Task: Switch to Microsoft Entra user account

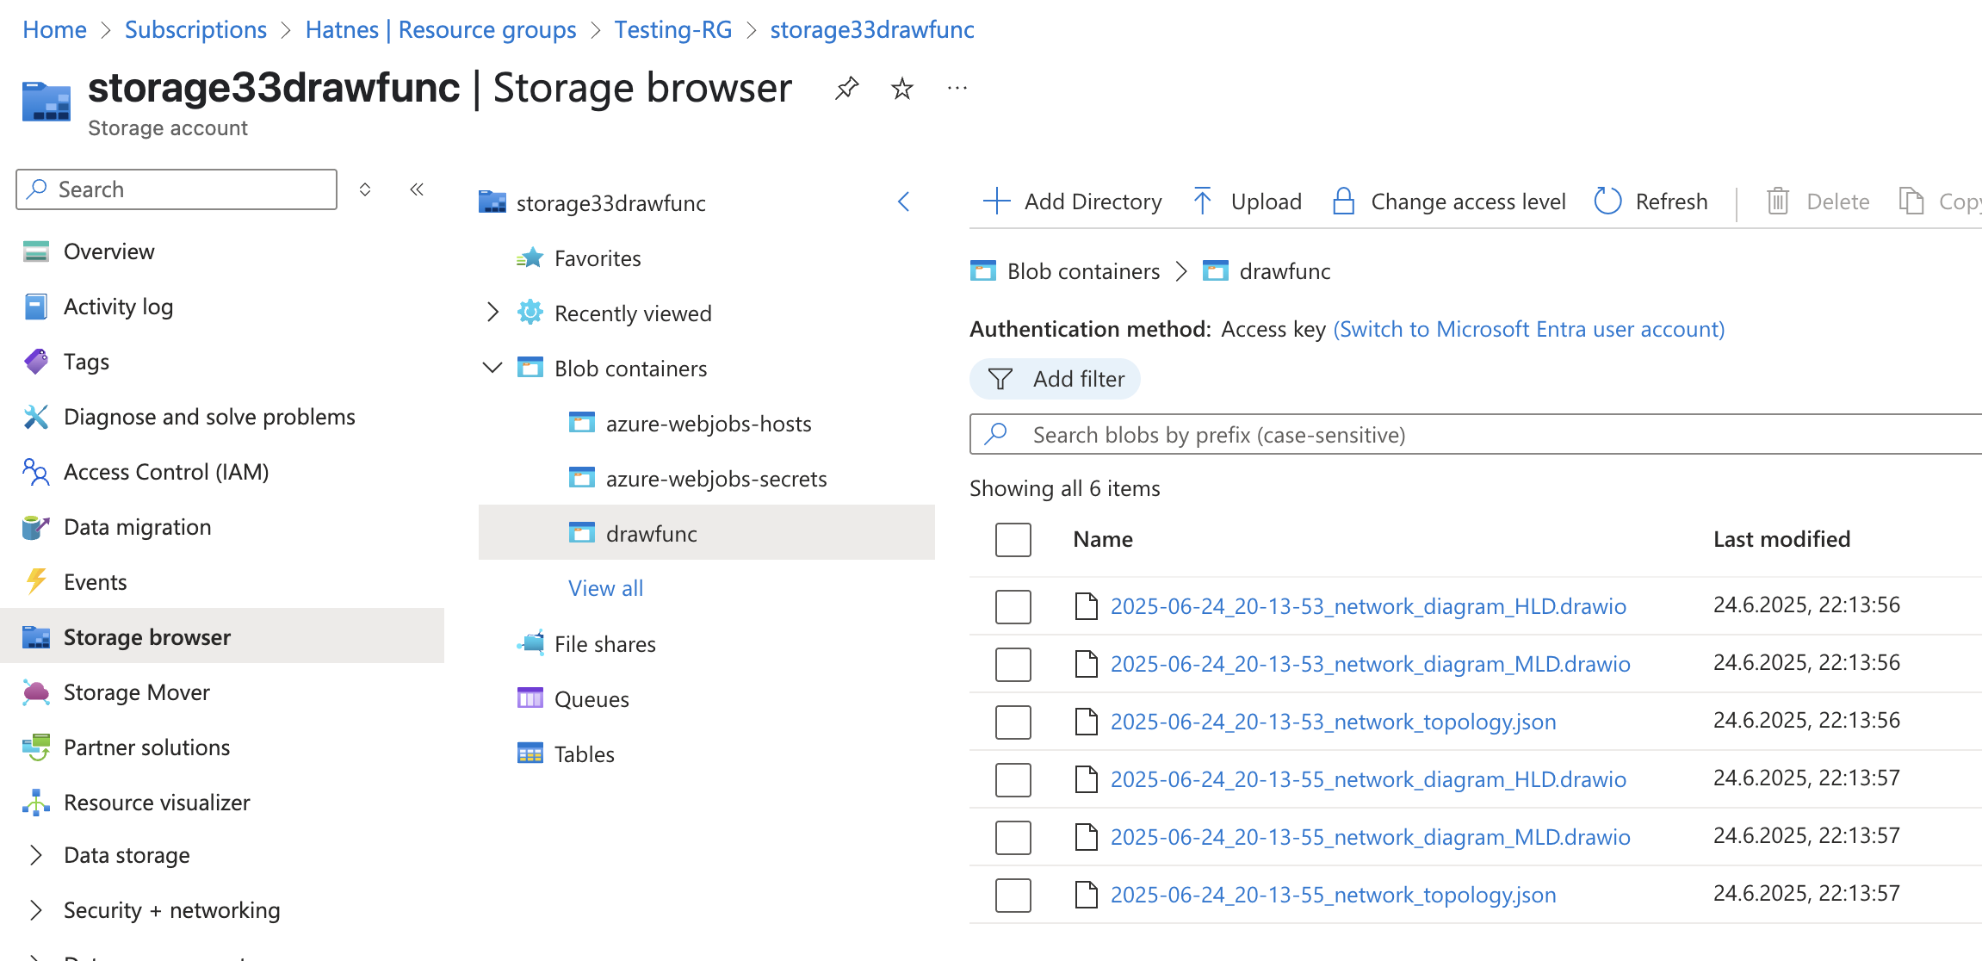Action: [1529, 329]
